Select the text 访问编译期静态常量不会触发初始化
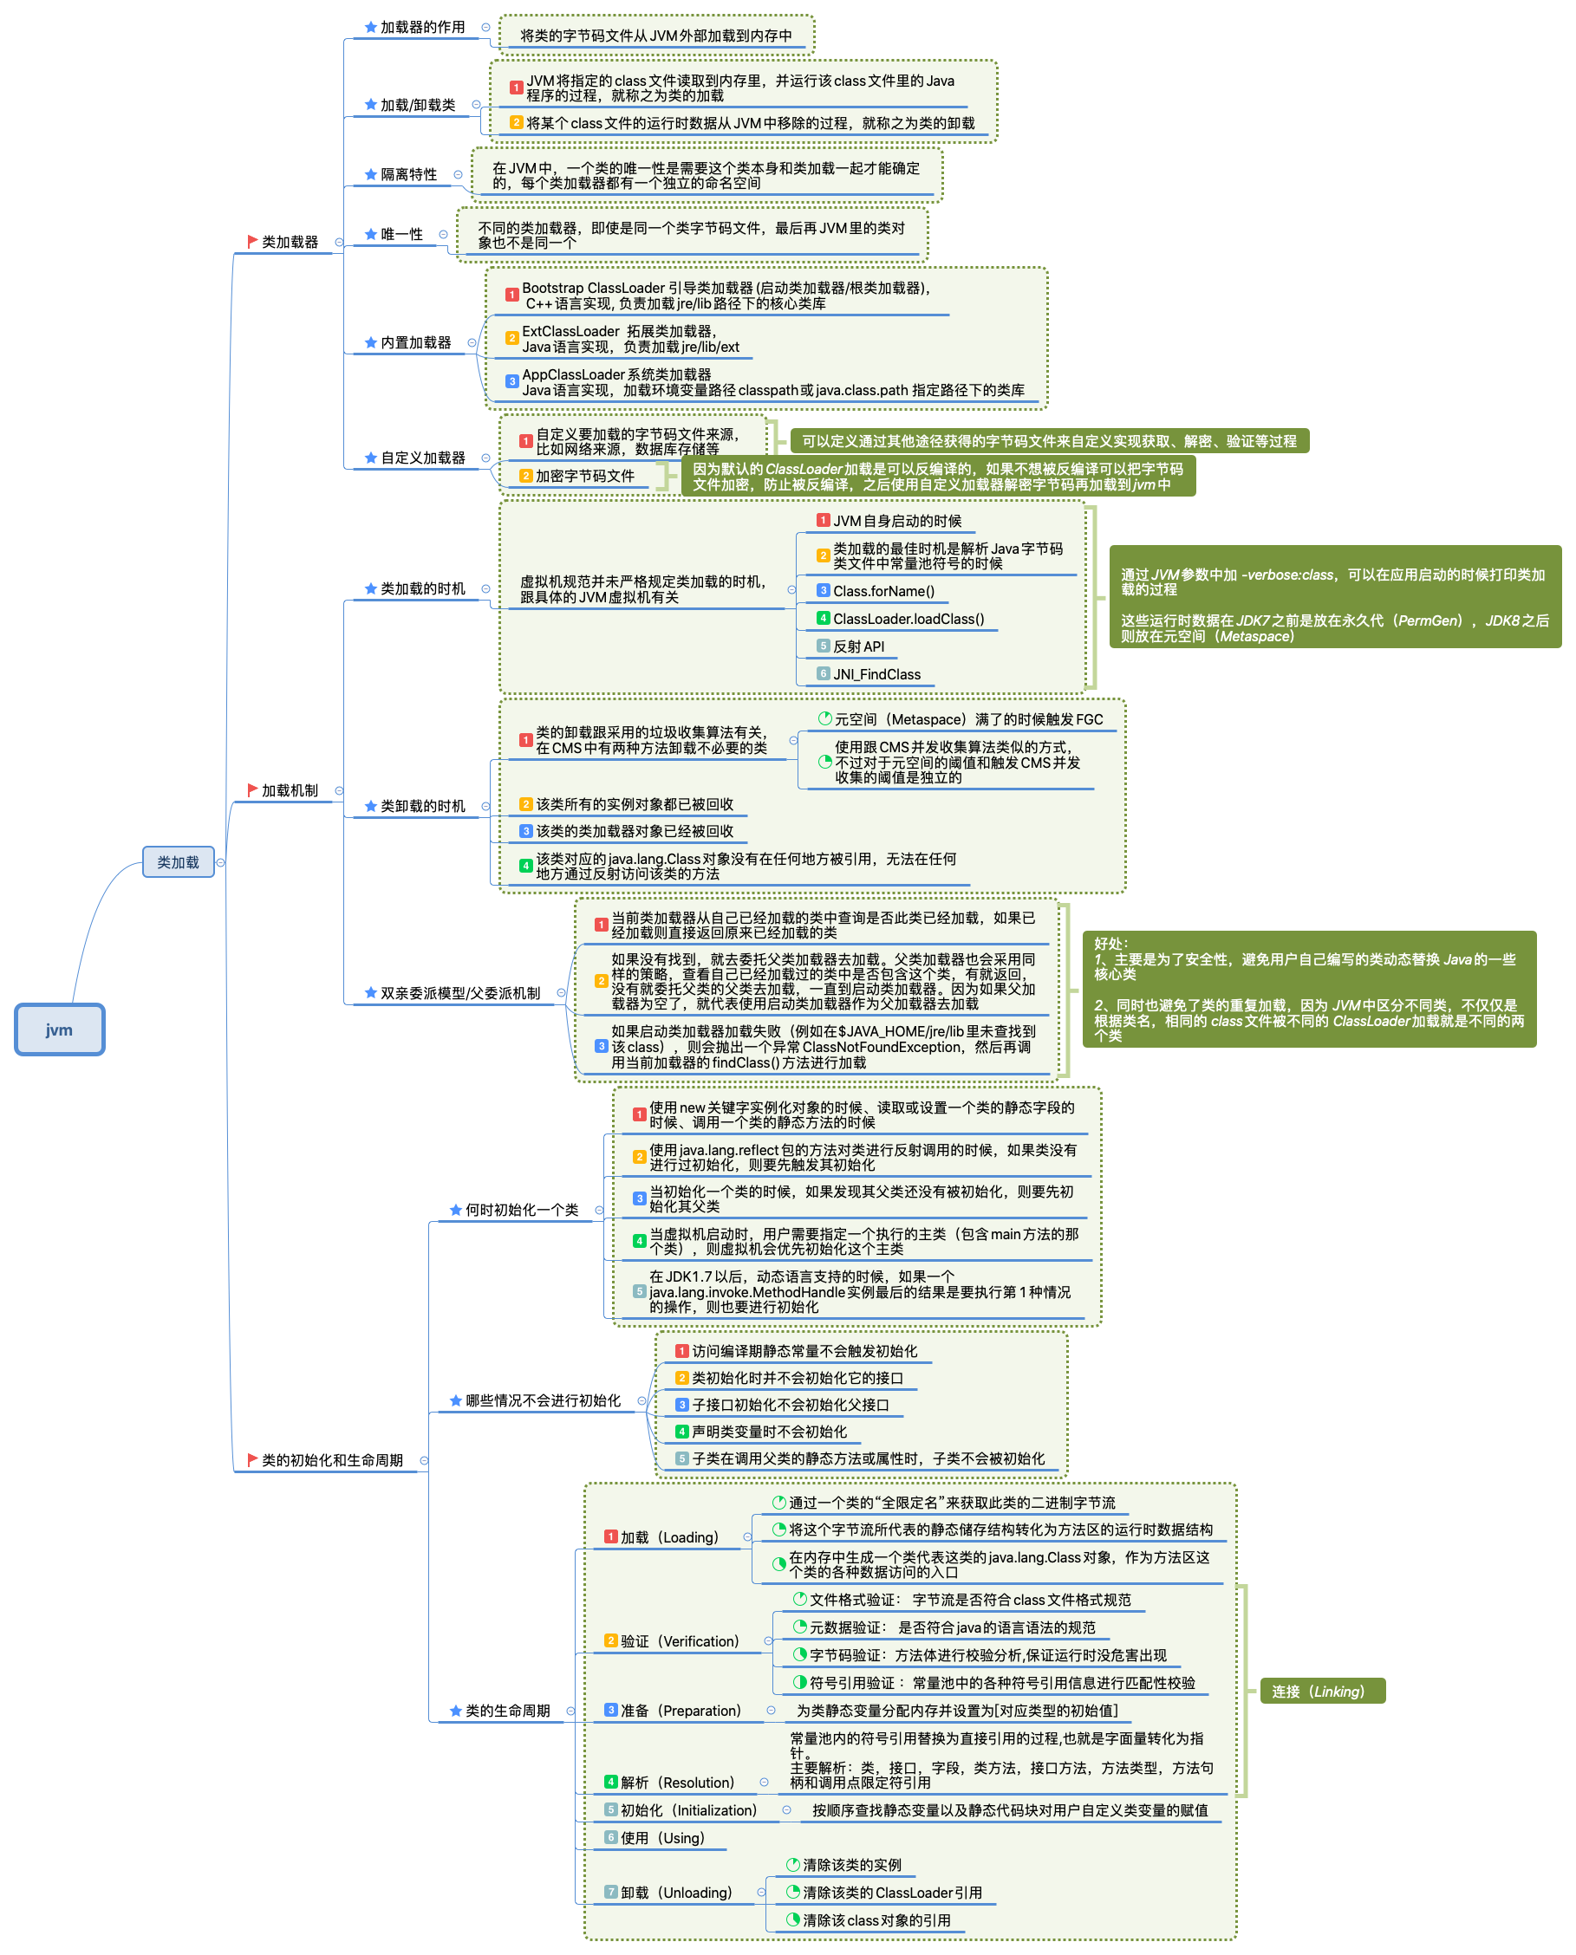This screenshot has height=1955, width=1576. point(804,1352)
